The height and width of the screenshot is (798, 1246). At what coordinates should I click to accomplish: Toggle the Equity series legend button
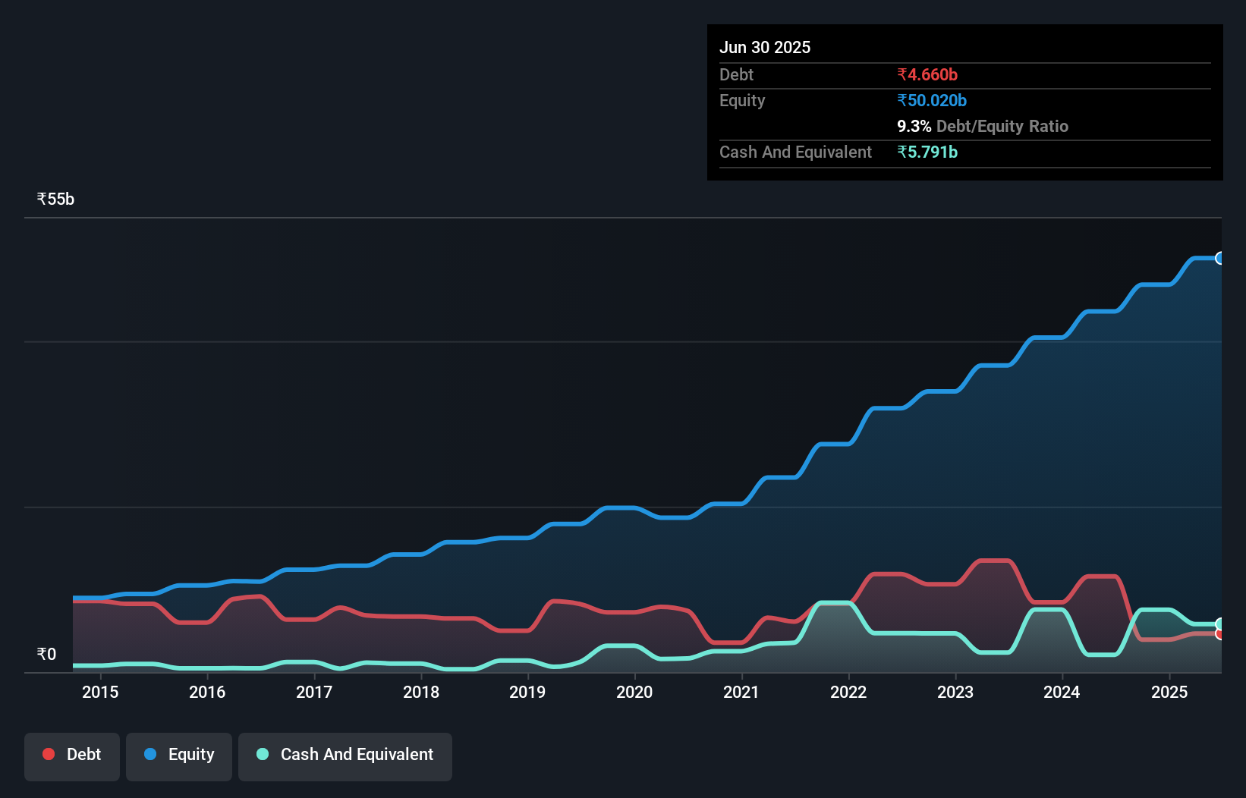click(179, 755)
